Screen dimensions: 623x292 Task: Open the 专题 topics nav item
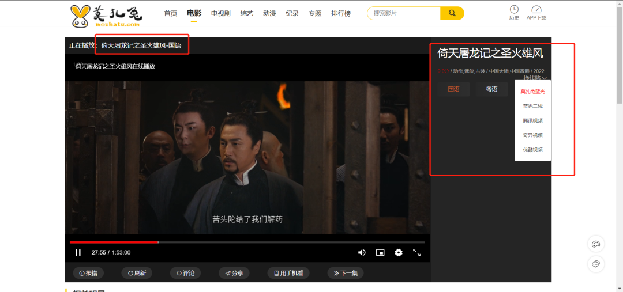[315, 13]
